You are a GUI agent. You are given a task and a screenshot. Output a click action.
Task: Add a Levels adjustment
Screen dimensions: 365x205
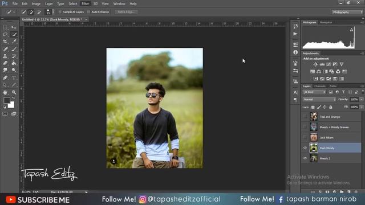[x=322, y=64]
